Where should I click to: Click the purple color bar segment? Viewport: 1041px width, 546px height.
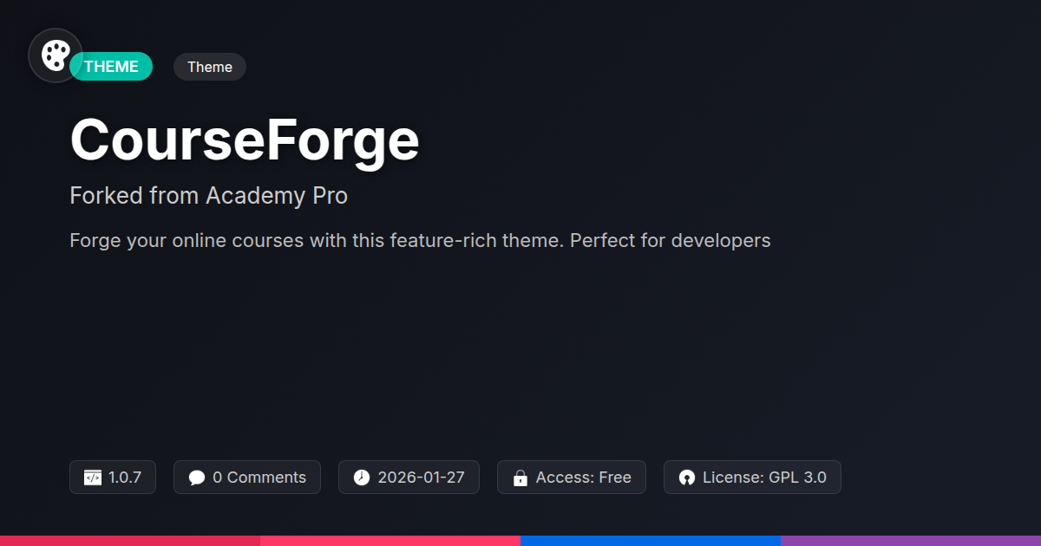point(911,540)
